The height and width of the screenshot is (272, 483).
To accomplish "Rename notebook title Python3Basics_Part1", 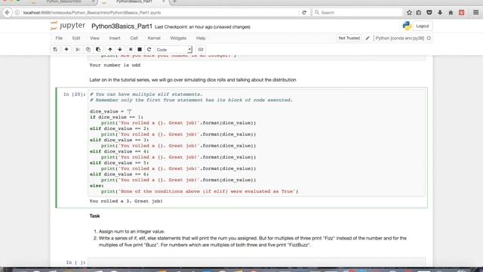I will click(122, 26).
